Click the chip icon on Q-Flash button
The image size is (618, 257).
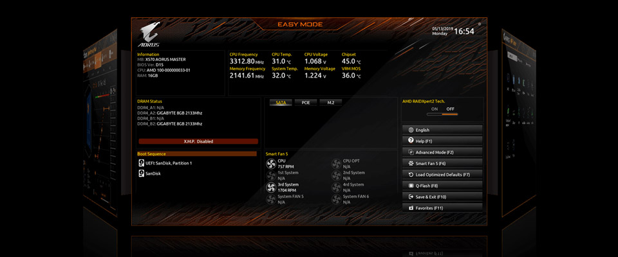[x=411, y=186]
